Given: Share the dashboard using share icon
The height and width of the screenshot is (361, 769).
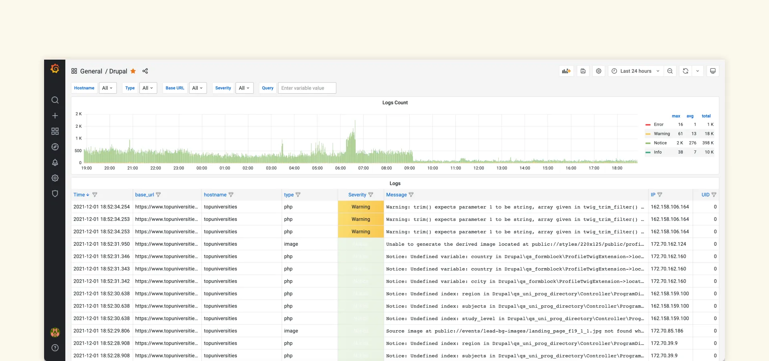Looking at the screenshot, I should point(145,71).
